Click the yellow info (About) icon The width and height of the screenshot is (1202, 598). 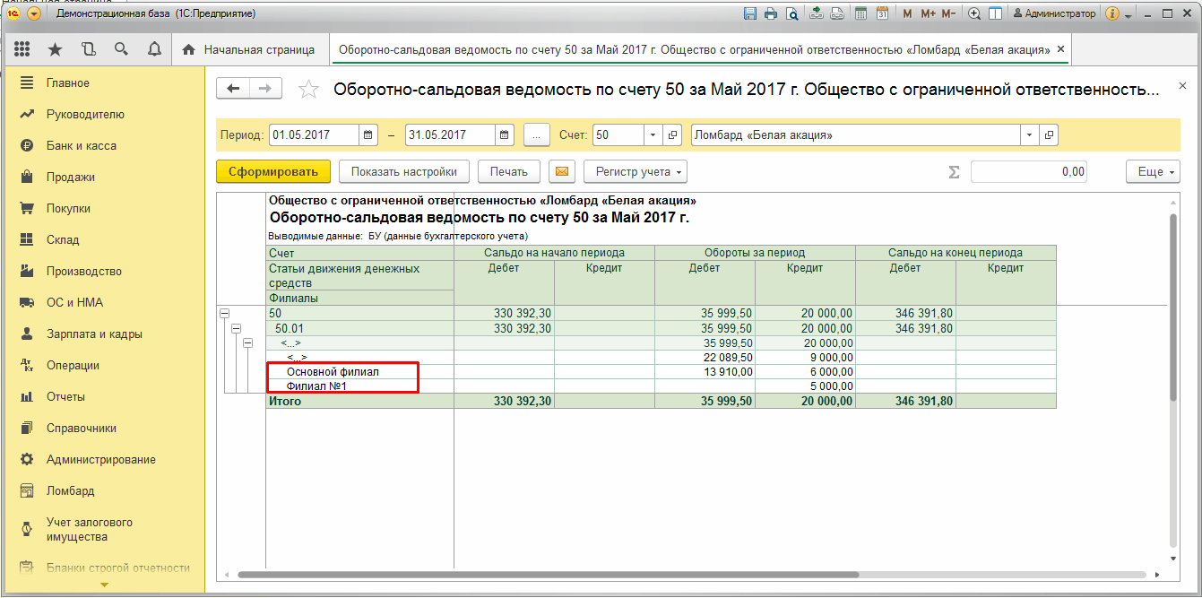(1112, 13)
